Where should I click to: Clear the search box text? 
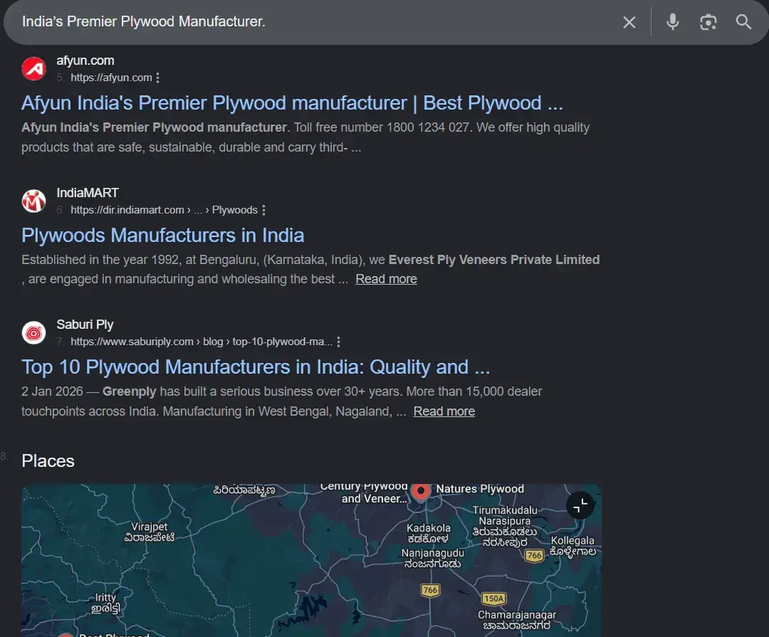point(629,22)
